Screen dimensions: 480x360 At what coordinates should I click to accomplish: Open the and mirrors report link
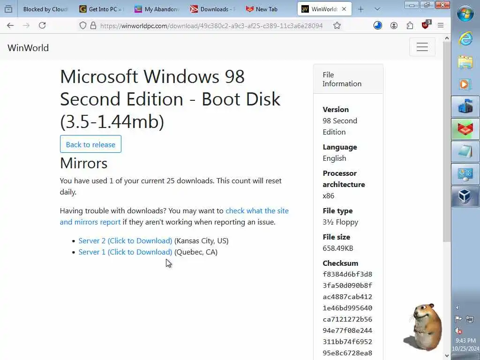pos(90,222)
